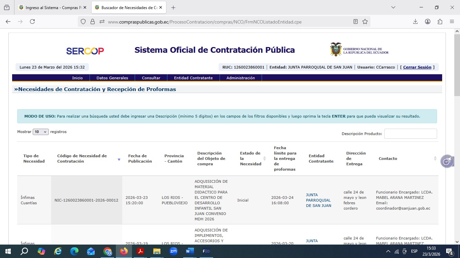Open Adobe Acrobat from the taskbar

click(x=140, y=251)
